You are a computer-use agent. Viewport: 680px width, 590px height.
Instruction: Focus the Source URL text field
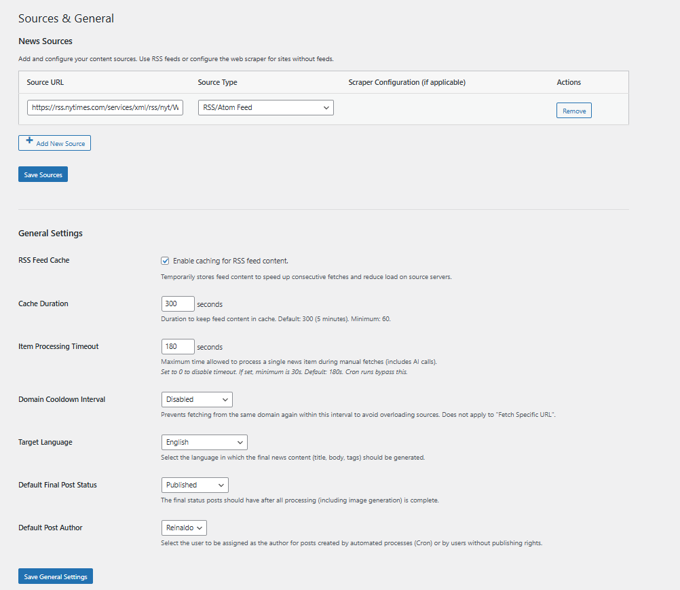point(105,107)
